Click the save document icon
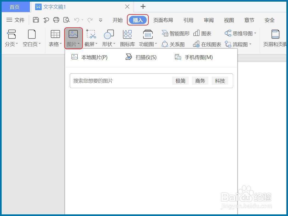The height and width of the screenshot is (216, 288). (x=36, y=20)
